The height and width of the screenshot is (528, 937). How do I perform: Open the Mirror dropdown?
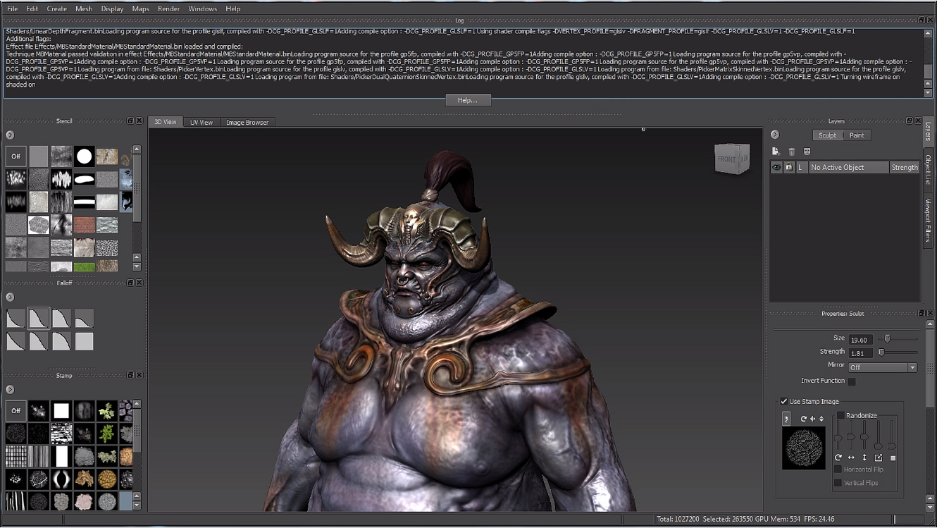click(x=912, y=367)
